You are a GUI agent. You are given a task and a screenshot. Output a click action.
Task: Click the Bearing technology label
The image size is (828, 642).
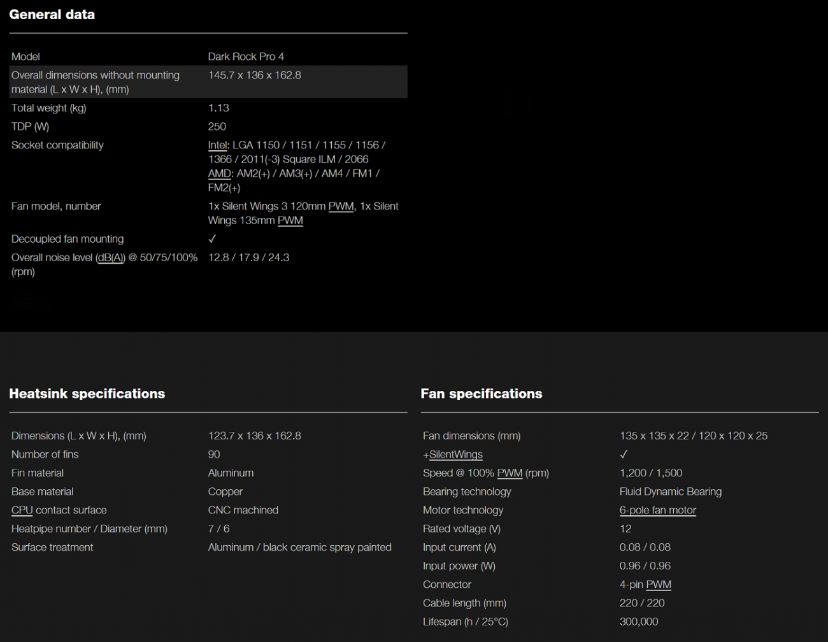[467, 492]
